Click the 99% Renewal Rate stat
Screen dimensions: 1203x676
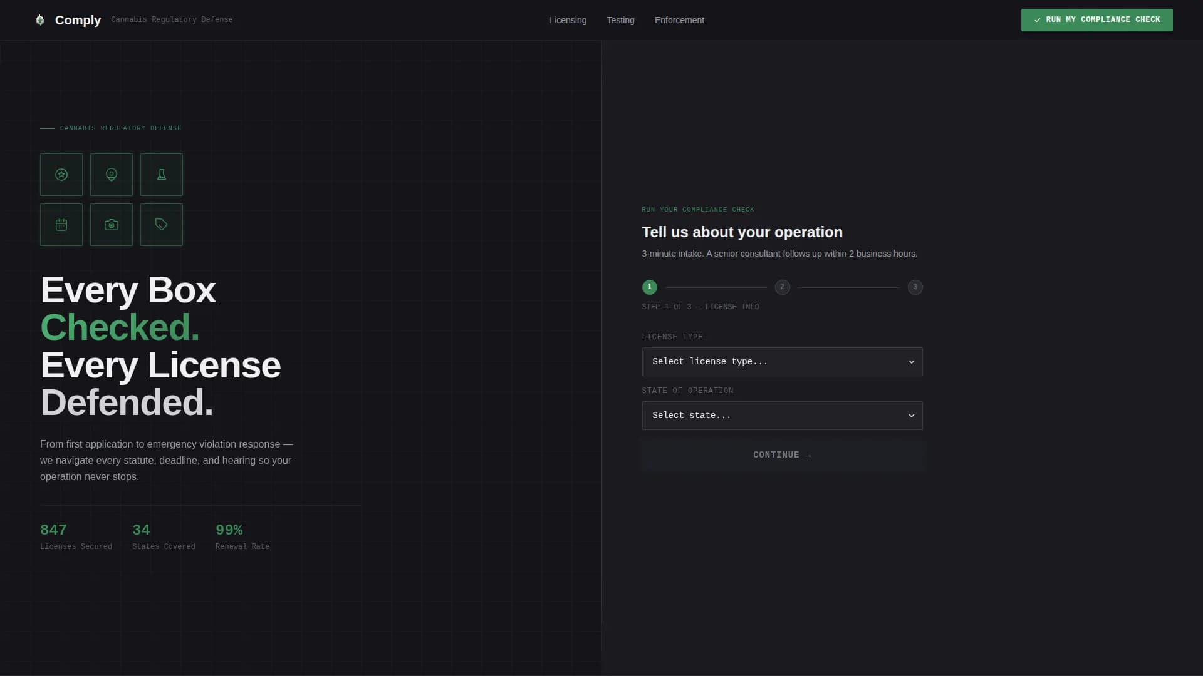pyautogui.click(x=242, y=537)
